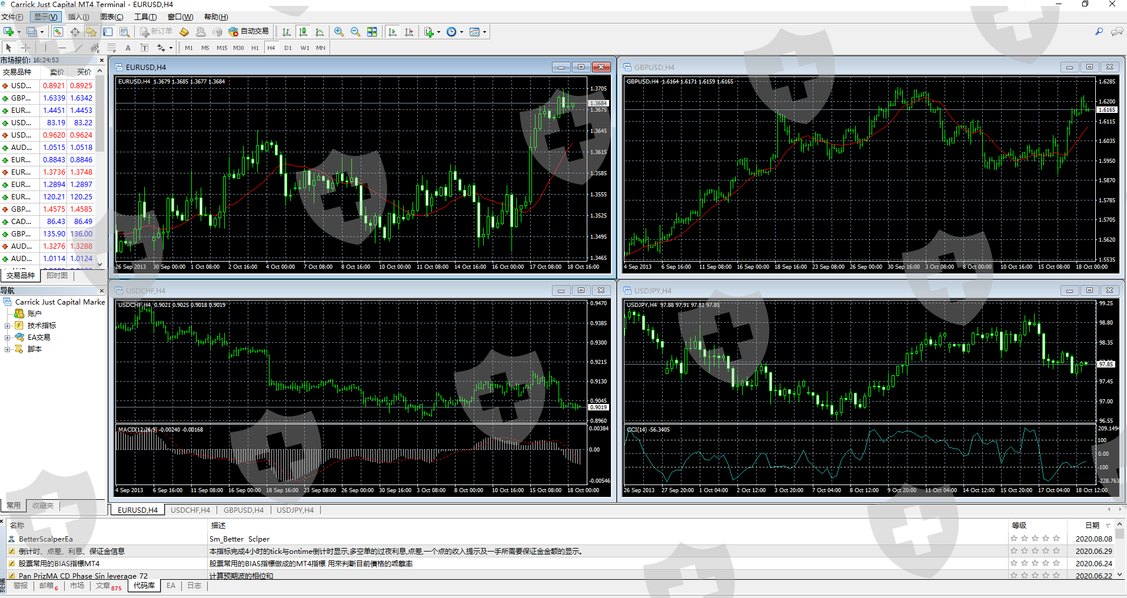Select the crosshair cursor tool

[26, 48]
